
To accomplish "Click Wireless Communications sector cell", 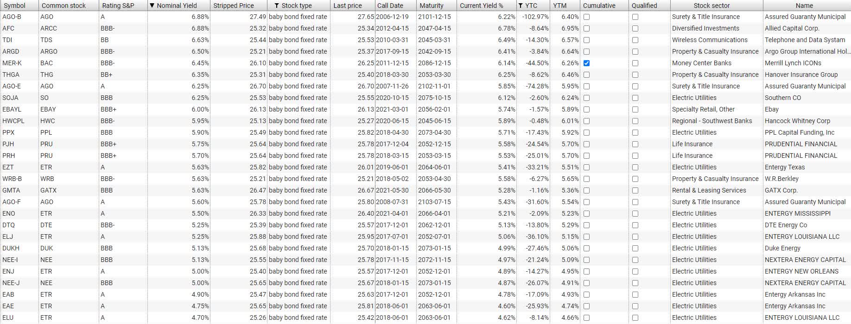I will click(x=717, y=40).
